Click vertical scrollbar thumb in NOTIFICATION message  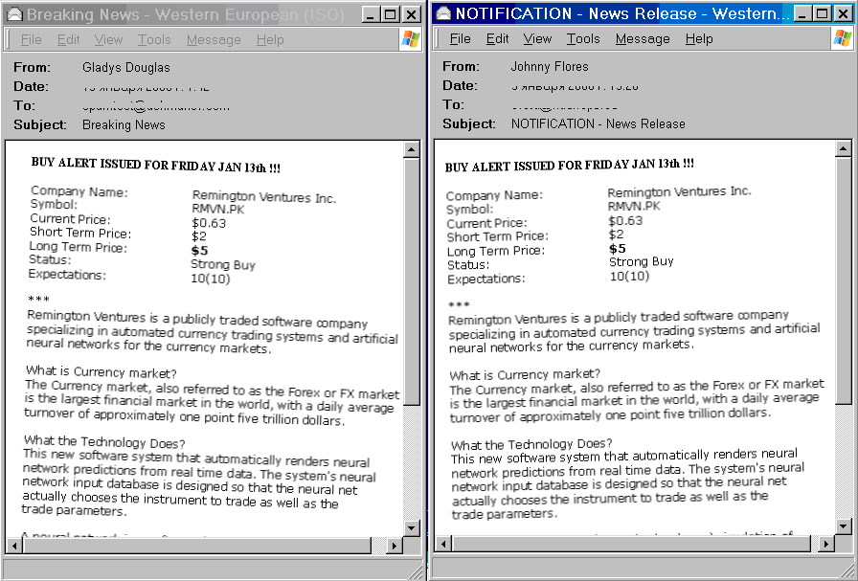coord(844,280)
